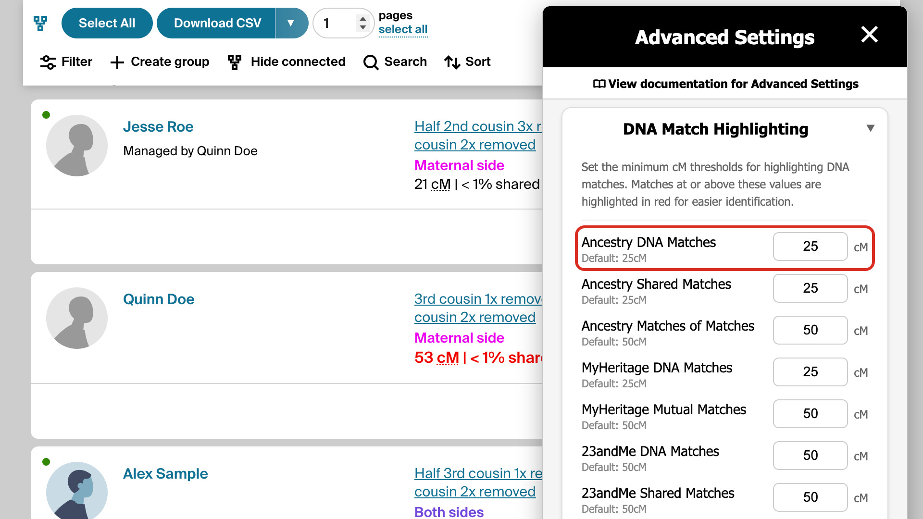Click Create group
923x519 pixels.
(160, 62)
